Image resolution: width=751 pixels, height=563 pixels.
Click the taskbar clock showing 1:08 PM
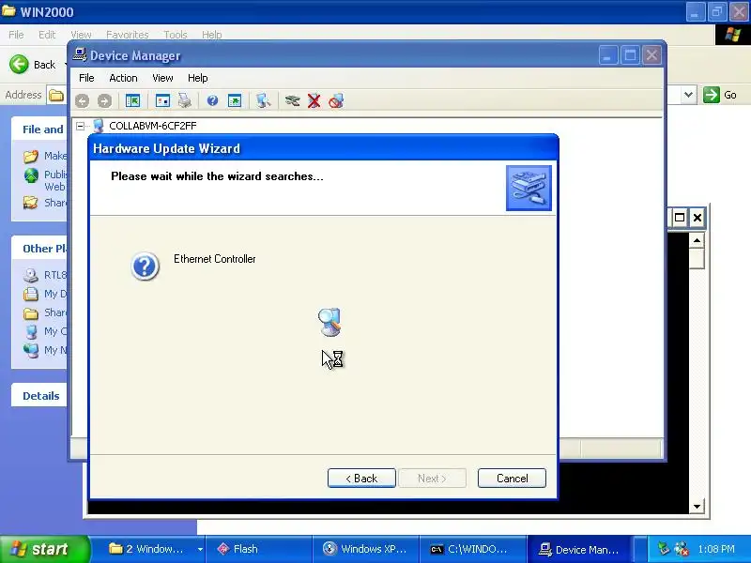click(x=716, y=549)
